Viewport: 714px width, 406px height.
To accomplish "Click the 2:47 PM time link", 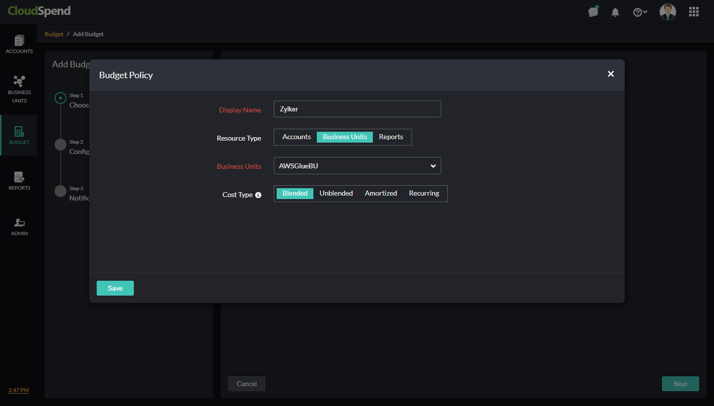I will click(x=18, y=390).
